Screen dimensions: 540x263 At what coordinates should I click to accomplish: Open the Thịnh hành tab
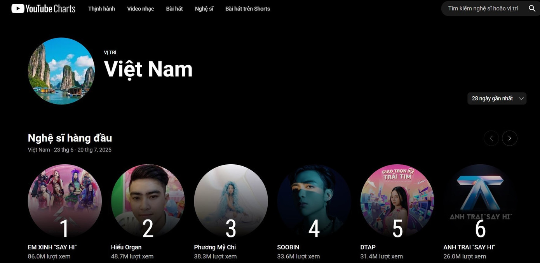coord(101,9)
